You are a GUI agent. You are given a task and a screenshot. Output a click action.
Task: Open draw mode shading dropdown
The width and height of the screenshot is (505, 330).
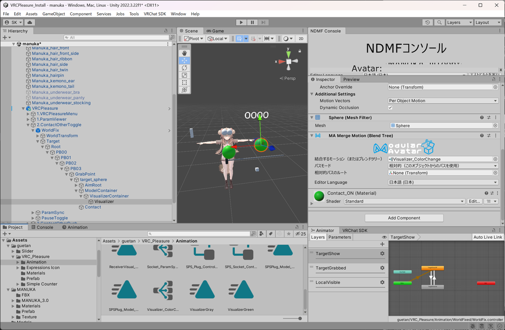(x=288, y=38)
